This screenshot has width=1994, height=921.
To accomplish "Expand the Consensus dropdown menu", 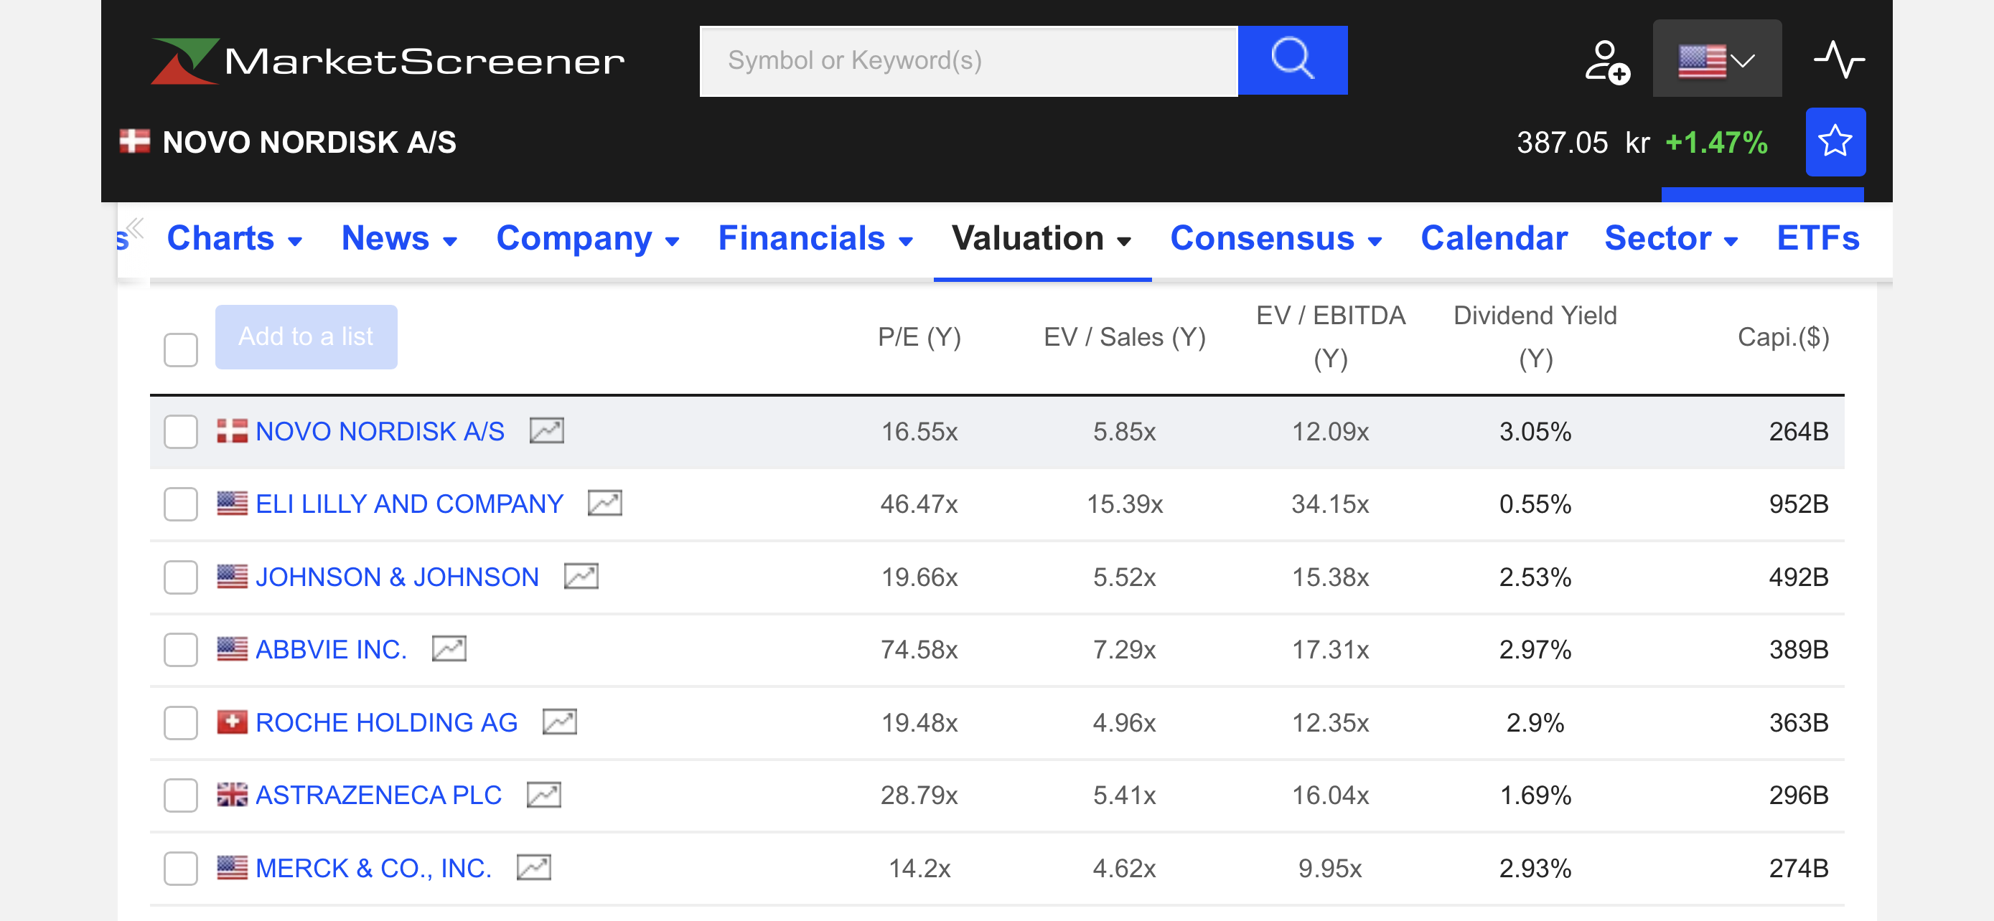I will (1275, 238).
